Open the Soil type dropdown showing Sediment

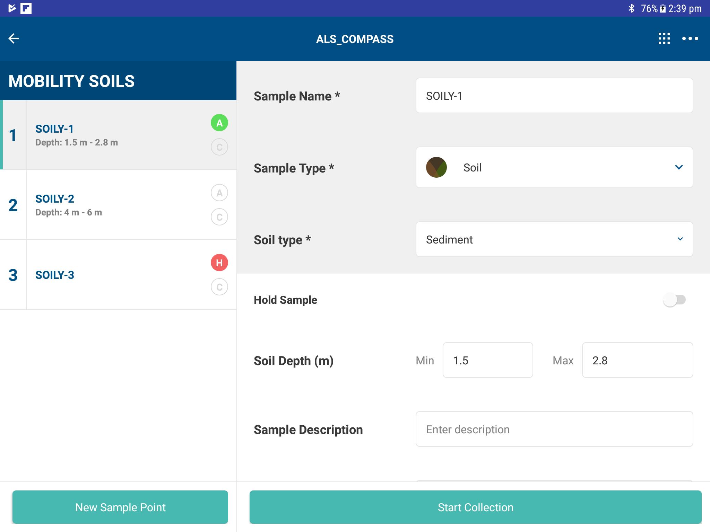554,239
